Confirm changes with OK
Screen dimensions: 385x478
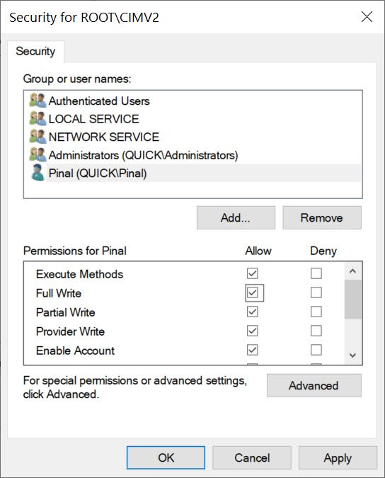(x=166, y=457)
